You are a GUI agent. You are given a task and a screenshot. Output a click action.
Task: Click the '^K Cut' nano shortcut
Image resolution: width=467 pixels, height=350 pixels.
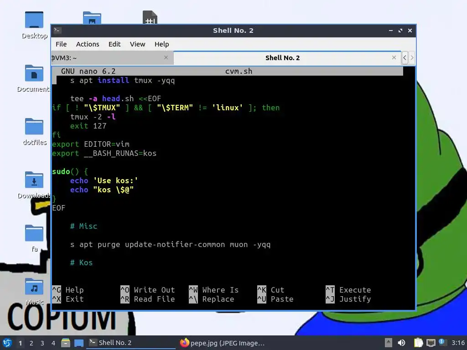[x=271, y=290]
